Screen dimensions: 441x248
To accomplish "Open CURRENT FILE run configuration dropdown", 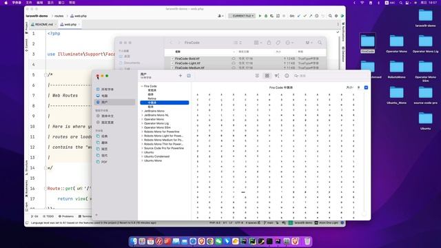I will (x=242, y=16).
